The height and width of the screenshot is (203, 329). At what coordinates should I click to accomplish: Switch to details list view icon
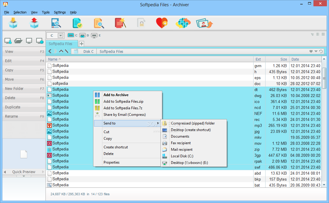[318, 34]
